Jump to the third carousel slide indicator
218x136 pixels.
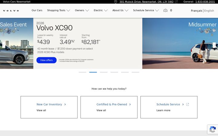pos(104,72)
